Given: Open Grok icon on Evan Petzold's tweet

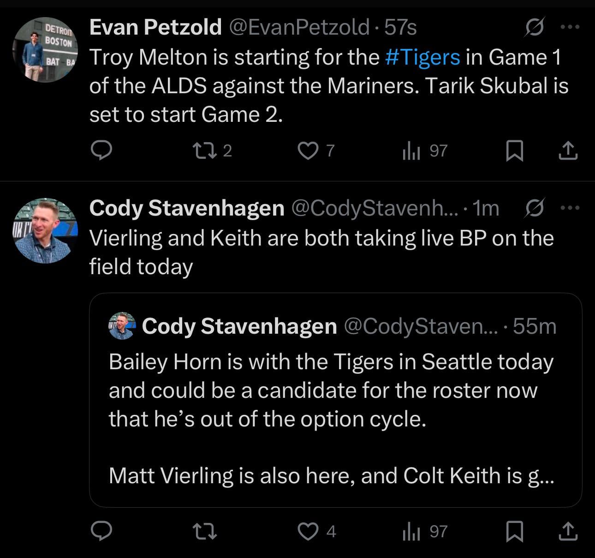Looking at the screenshot, I should point(535,27).
